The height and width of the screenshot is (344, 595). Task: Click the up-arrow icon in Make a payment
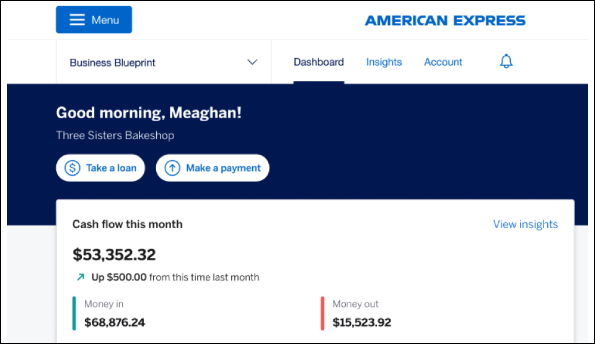(x=172, y=168)
